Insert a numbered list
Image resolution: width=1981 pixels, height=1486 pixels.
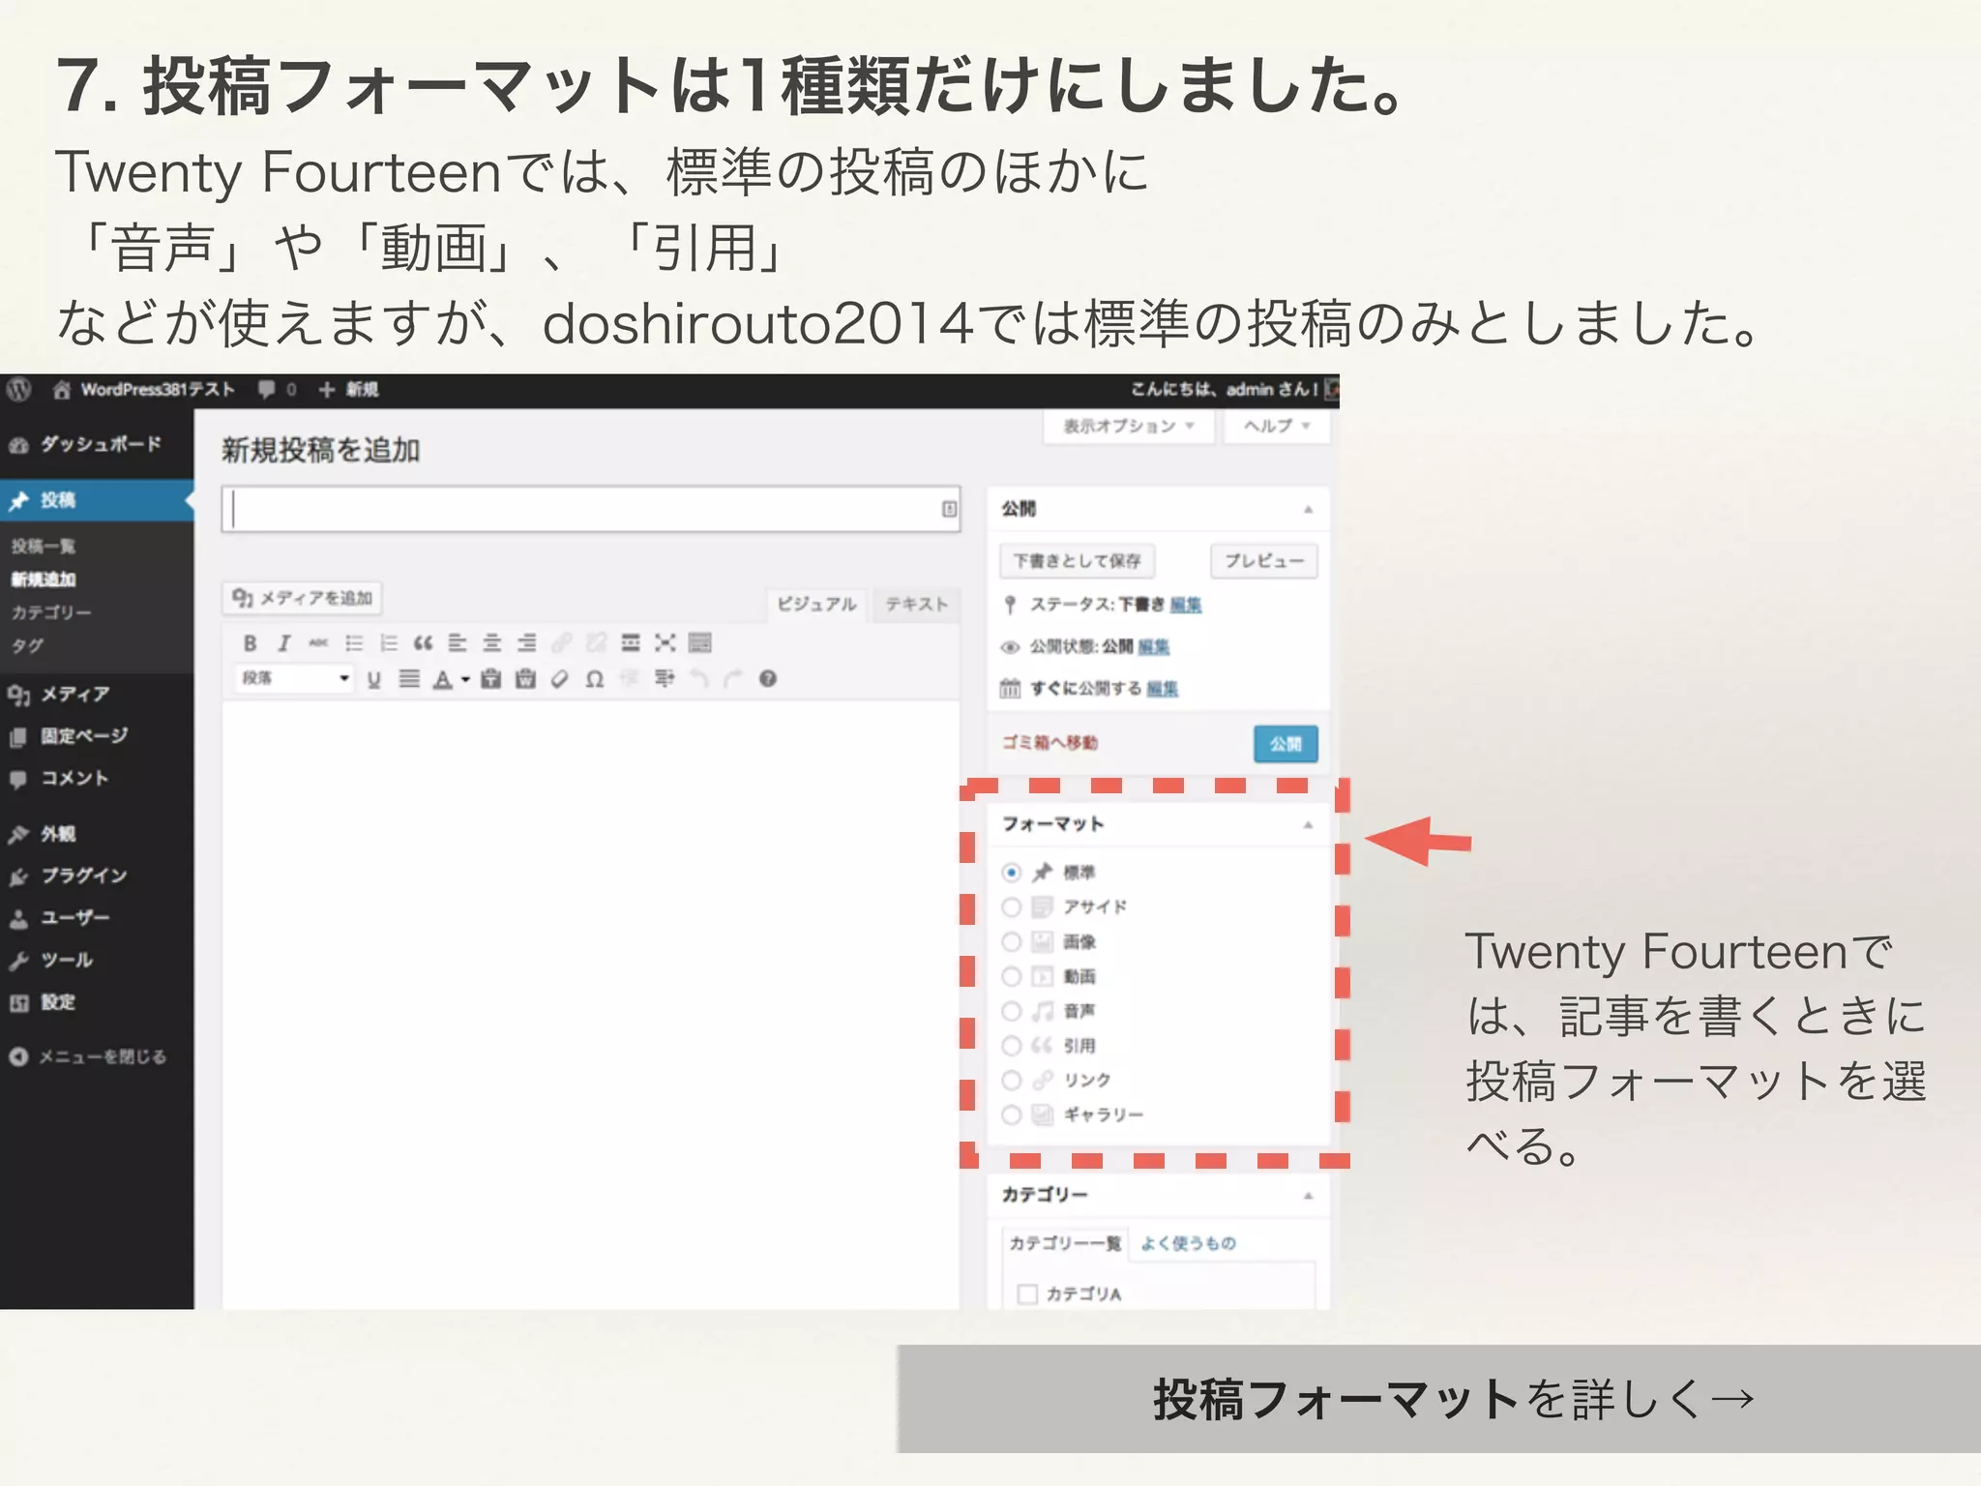click(x=389, y=643)
